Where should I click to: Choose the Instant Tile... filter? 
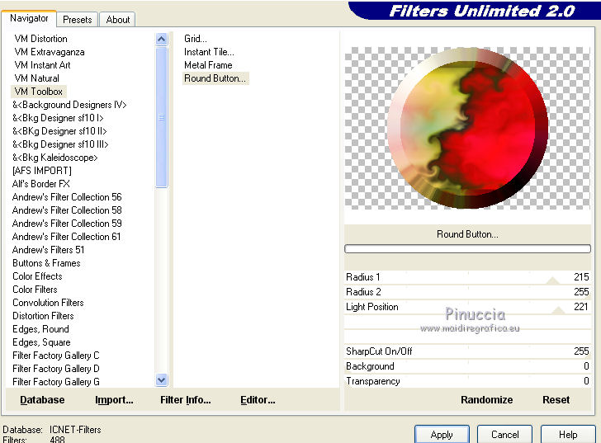click(x=209, y=52)
